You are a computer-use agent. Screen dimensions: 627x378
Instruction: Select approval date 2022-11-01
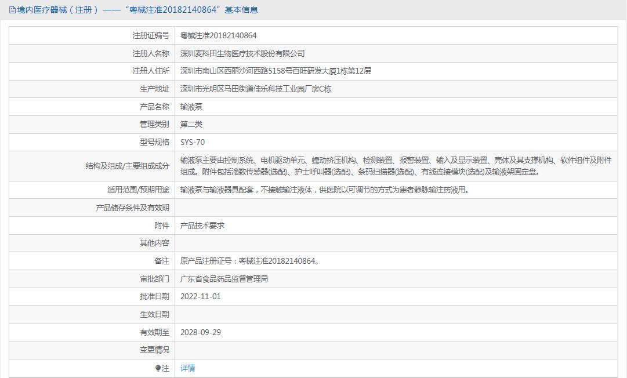click(x=200, y=296)
